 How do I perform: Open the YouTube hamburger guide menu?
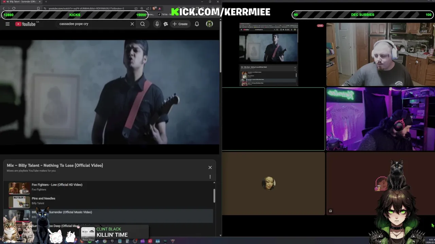[7, 24]
